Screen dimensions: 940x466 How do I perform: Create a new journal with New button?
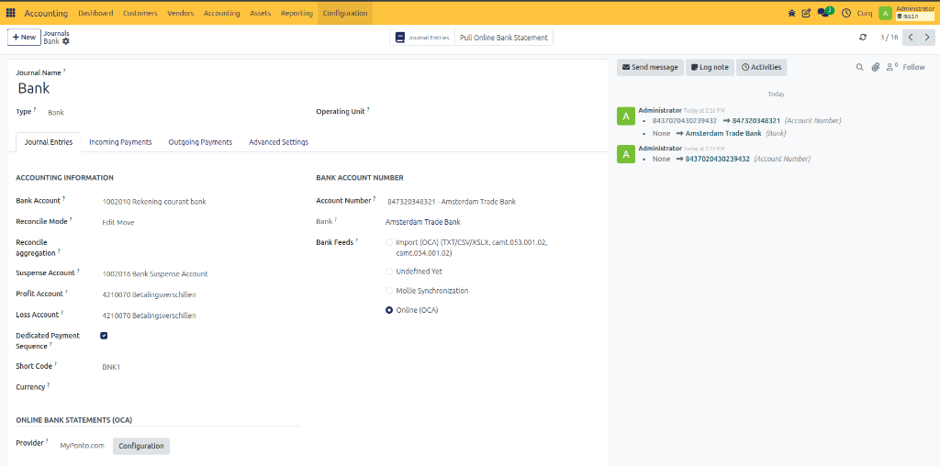coord(24,37)
